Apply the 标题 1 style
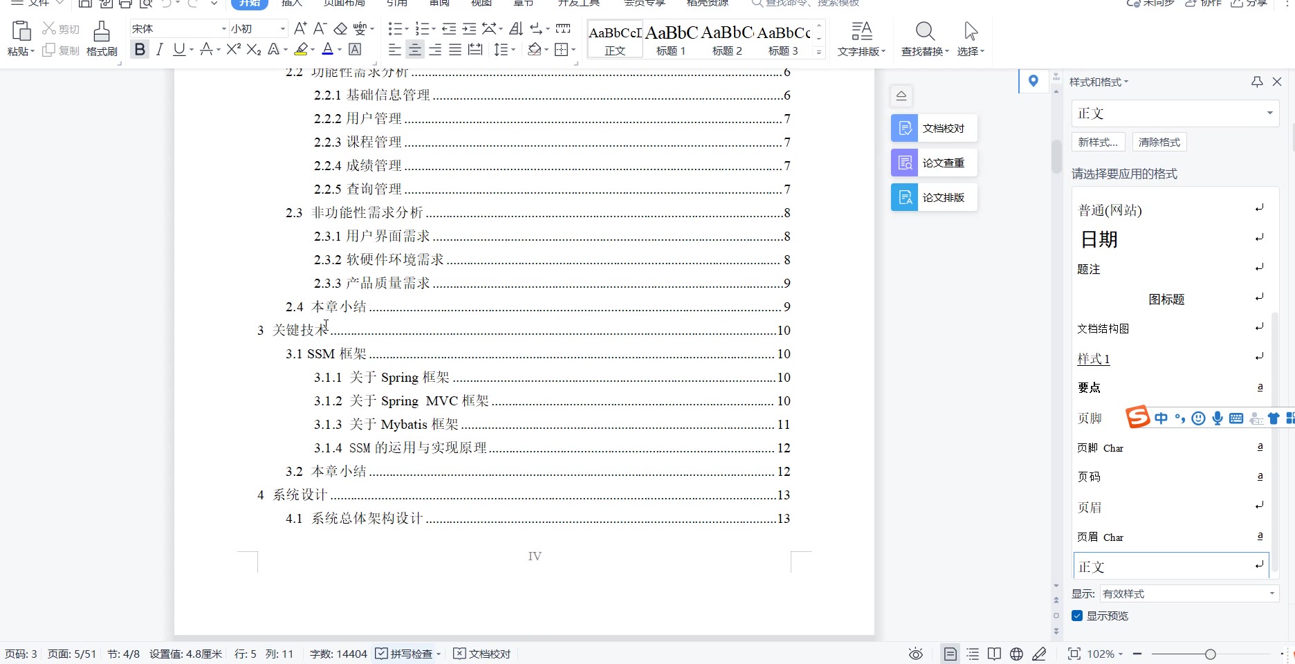Image resolution: width=1295 pixels, height=664 pixels. [x=671, y=39]
